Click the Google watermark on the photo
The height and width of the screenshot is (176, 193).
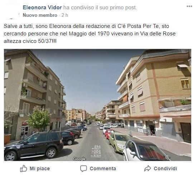tap(79, 159)
